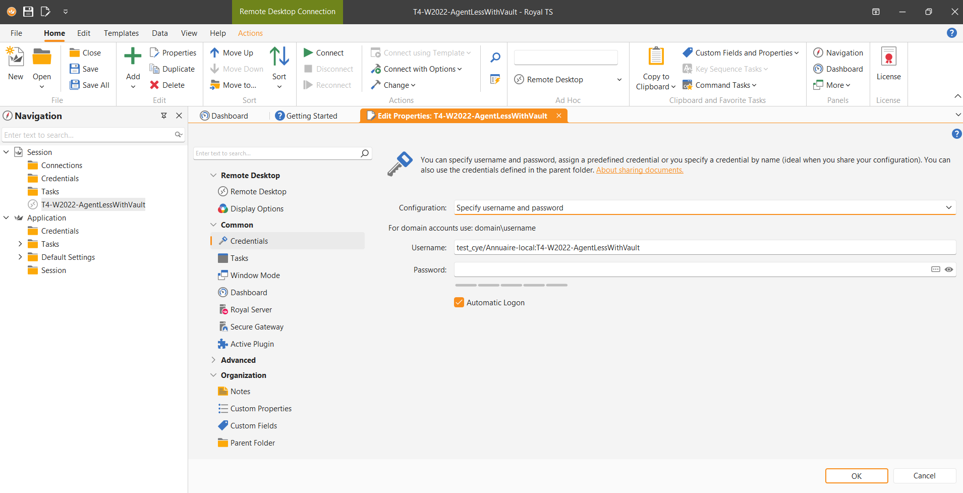Open the Dashboard panel from ribbon
The image size is (963, 493).
coord(838,69)
